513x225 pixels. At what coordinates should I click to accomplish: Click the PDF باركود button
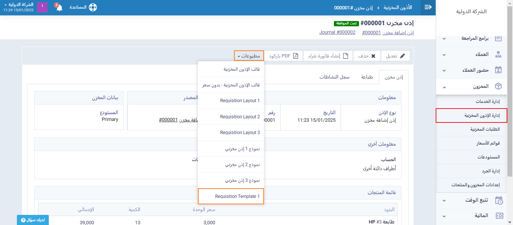(284, 56)
